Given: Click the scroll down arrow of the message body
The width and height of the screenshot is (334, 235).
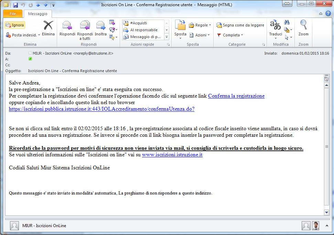Looking at the screenshot, I should (326, 212).
